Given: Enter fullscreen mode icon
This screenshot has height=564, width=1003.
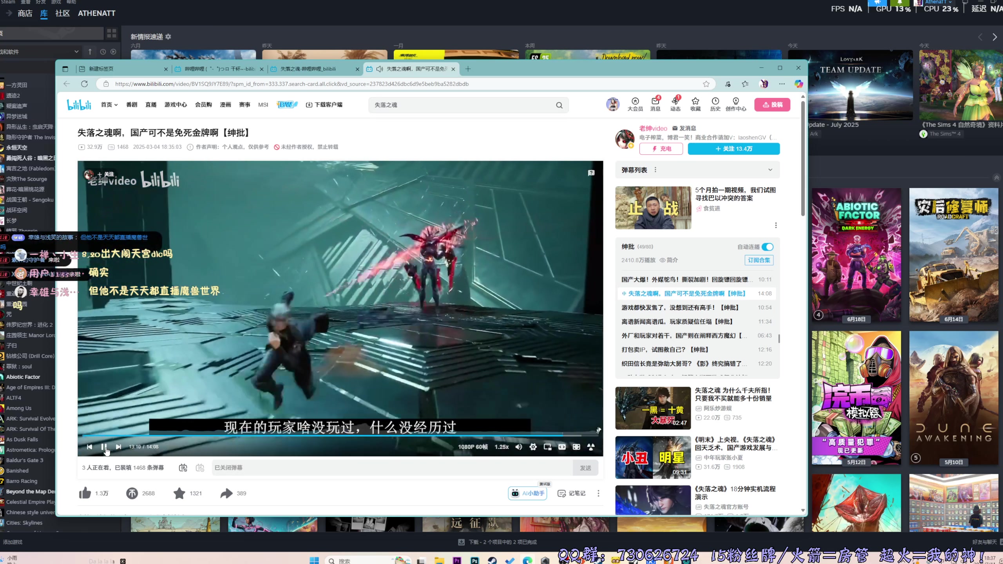Looking at the screenshot, I should 591,447.
